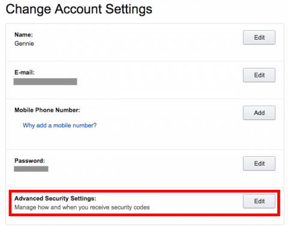Open 'Why add a mobile number?' link
Screen dimensions: 288x227
[59, 126]
